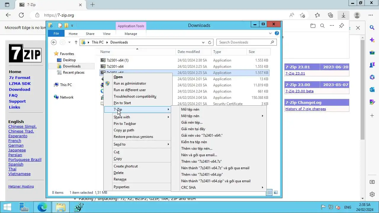Open downloads folder icon in Edge downloads panel
Image resolution: width=379 pixels, height=213 pixels.
(x=313, y=26)
